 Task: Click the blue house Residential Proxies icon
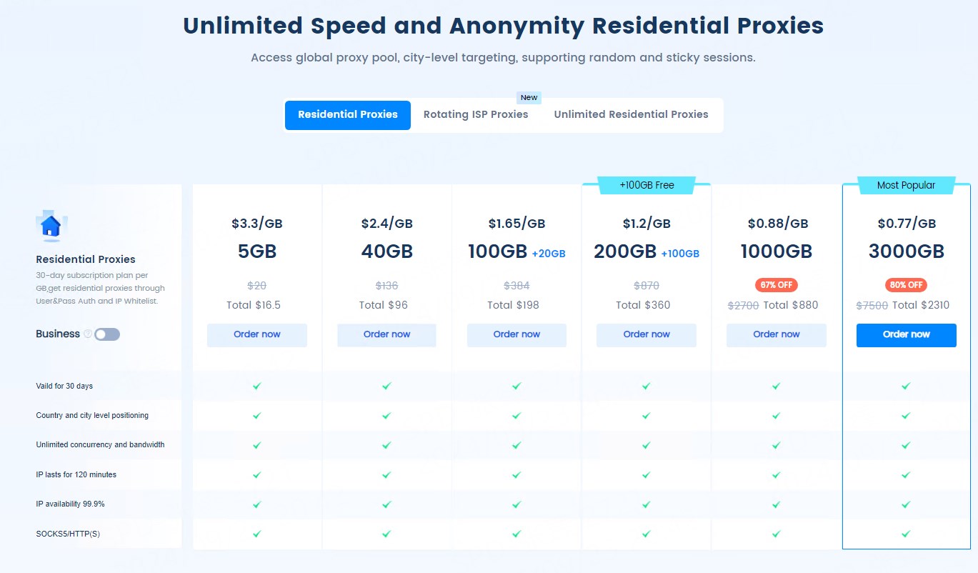coord(51,226)
